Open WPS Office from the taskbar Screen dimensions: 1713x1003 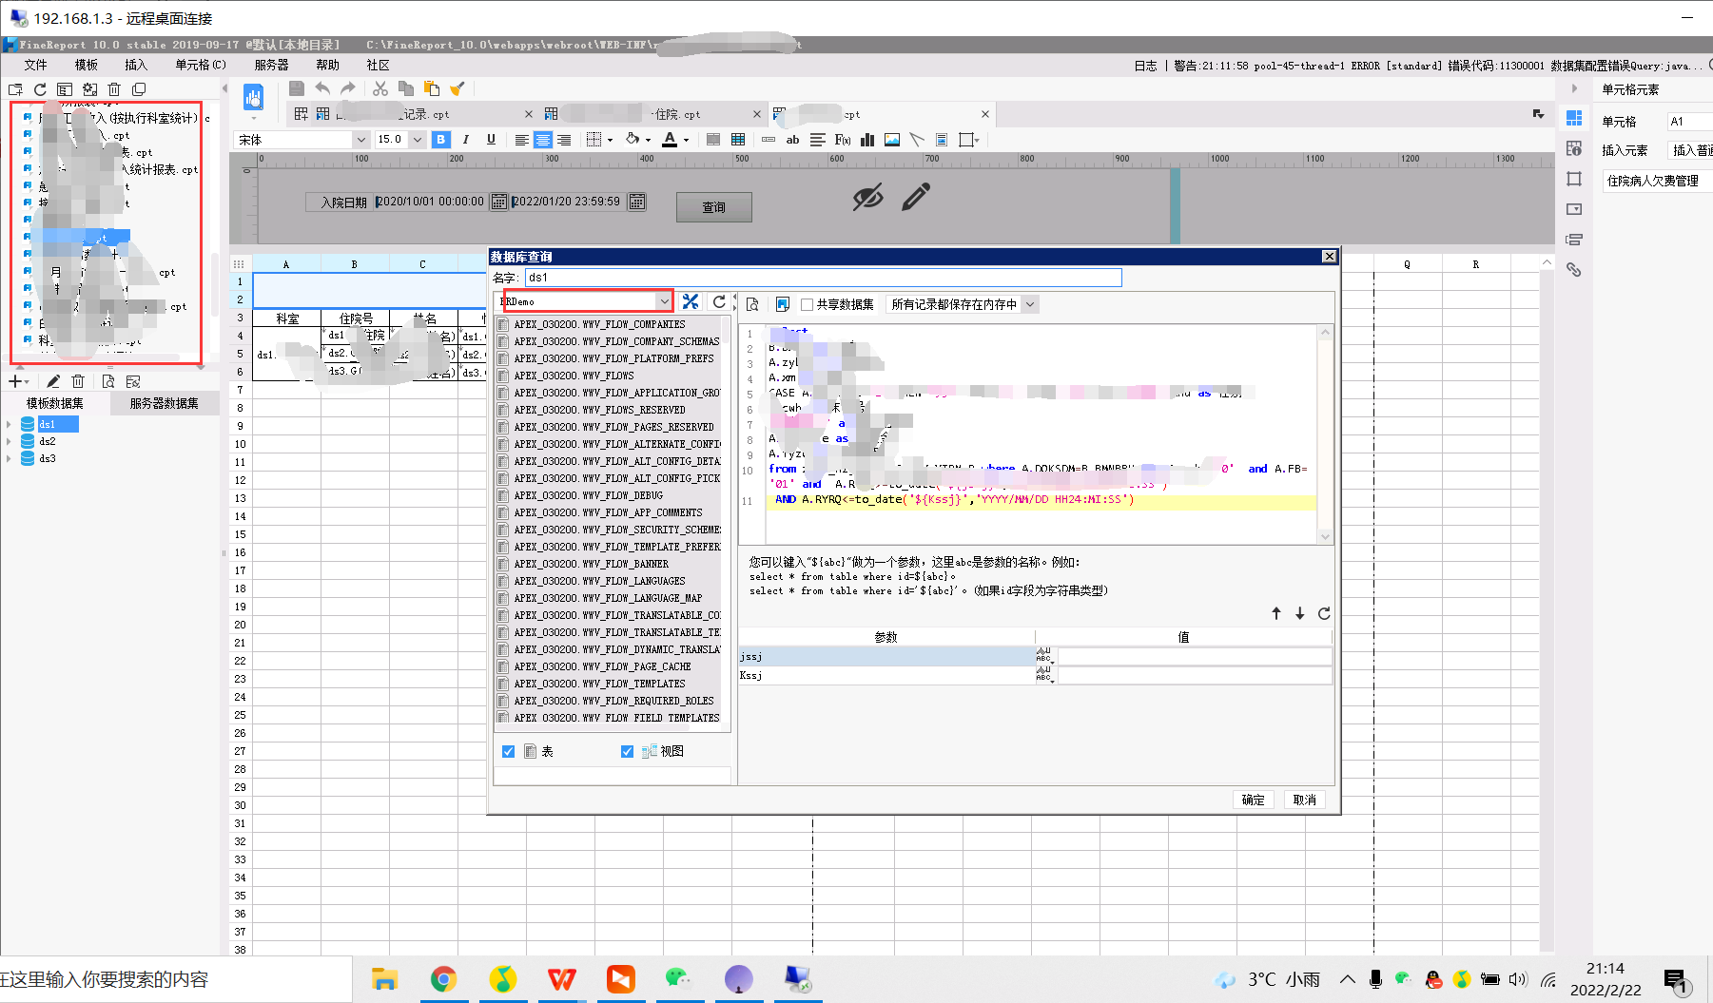coord(561,978)
